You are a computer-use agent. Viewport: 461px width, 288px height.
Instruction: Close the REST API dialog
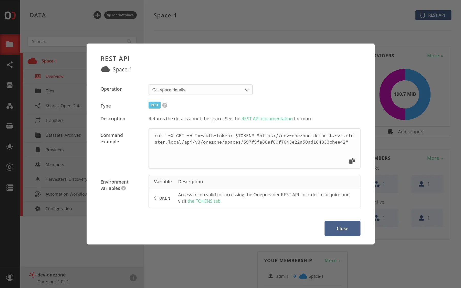(342, 228)
